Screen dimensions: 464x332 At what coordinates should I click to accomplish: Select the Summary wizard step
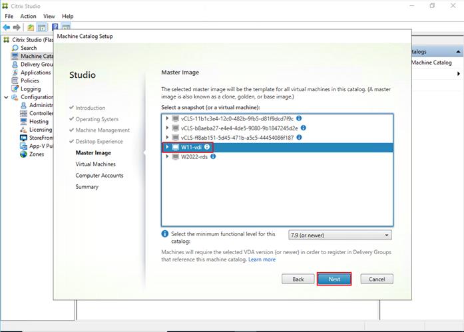click(87, 187)
